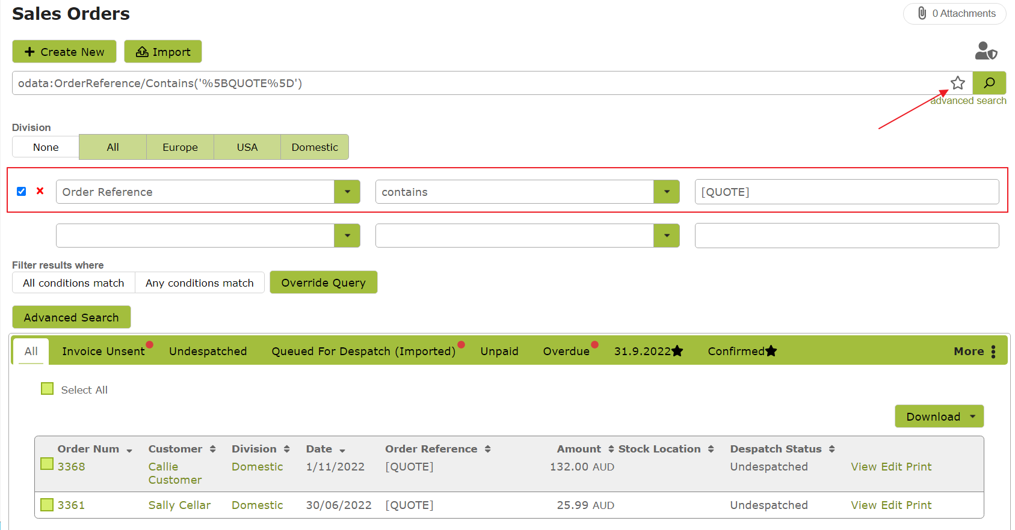View order 3368
1015x530 pixels.
[x=864, y=467]
